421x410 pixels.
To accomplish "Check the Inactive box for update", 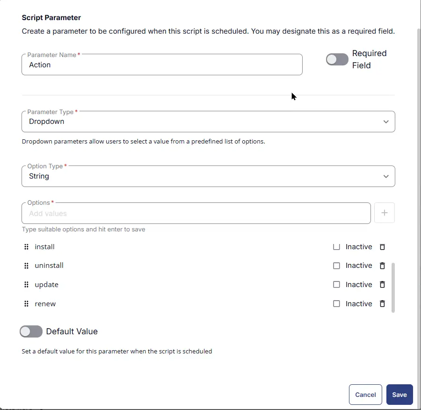I will [x=336, y=284].
